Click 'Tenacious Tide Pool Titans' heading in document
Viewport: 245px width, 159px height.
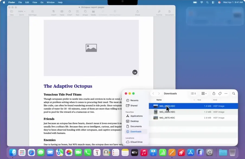tap(63, 94)
